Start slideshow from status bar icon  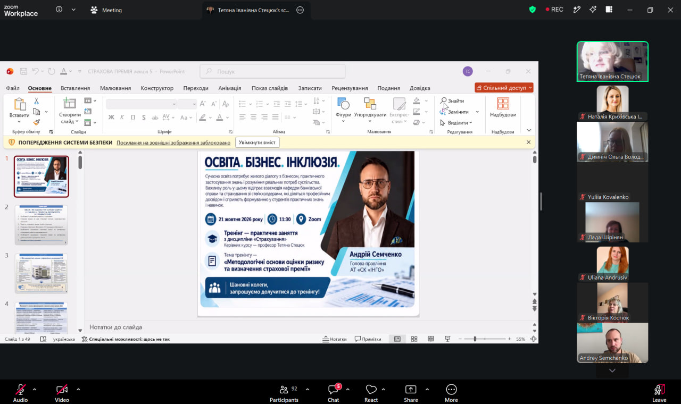(x=447, y=339)
